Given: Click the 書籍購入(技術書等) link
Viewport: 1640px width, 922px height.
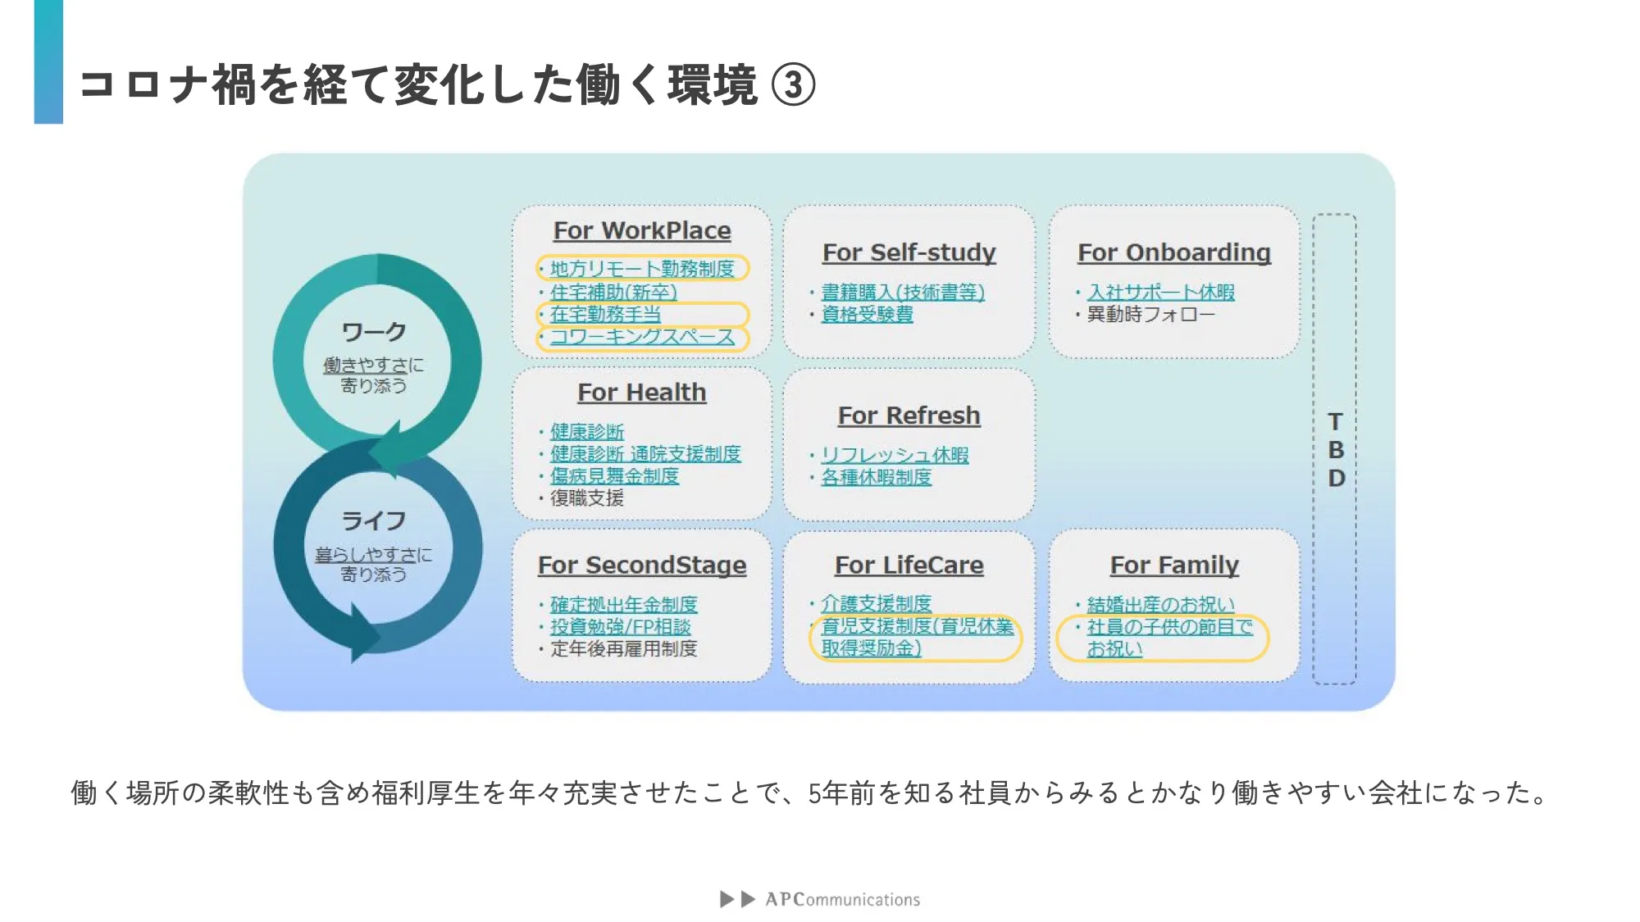Looking at the screenshot, I should [903, 292].
